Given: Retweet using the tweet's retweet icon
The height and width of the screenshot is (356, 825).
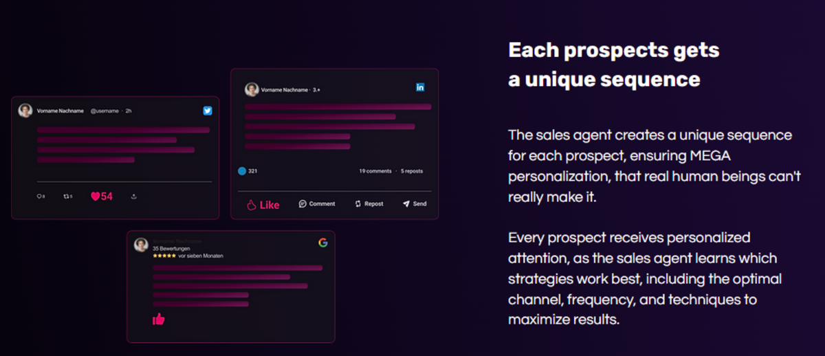Looking at the screenshot, I should coord(67,197).
